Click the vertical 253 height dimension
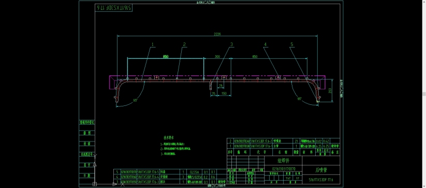426x188 pixels. 330,91
